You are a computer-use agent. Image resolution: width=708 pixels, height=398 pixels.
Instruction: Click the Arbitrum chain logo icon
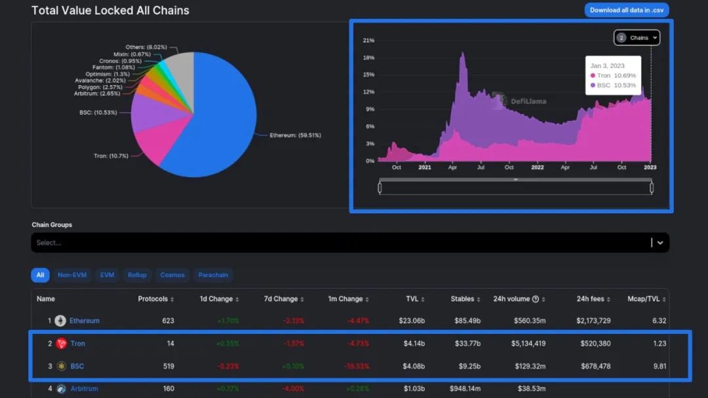point(61,389)
